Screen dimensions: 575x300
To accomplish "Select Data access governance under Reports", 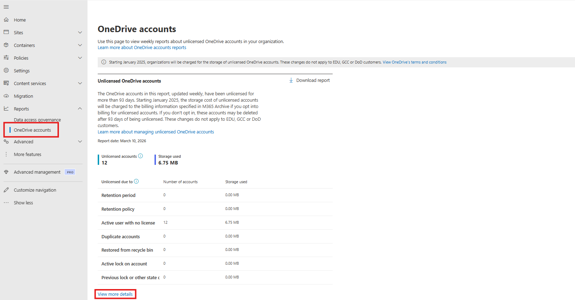I will pos(37,120).
